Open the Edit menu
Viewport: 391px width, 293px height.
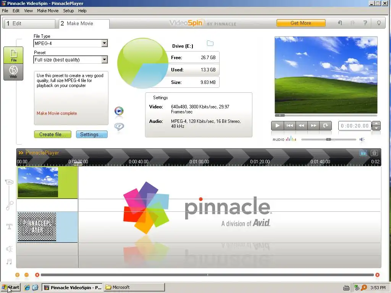16,11
